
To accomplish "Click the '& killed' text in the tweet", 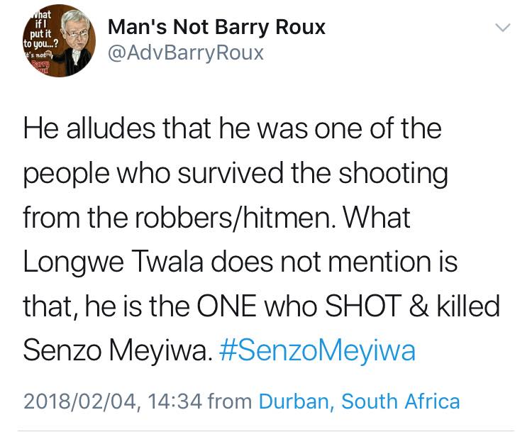I will point(455,306).
